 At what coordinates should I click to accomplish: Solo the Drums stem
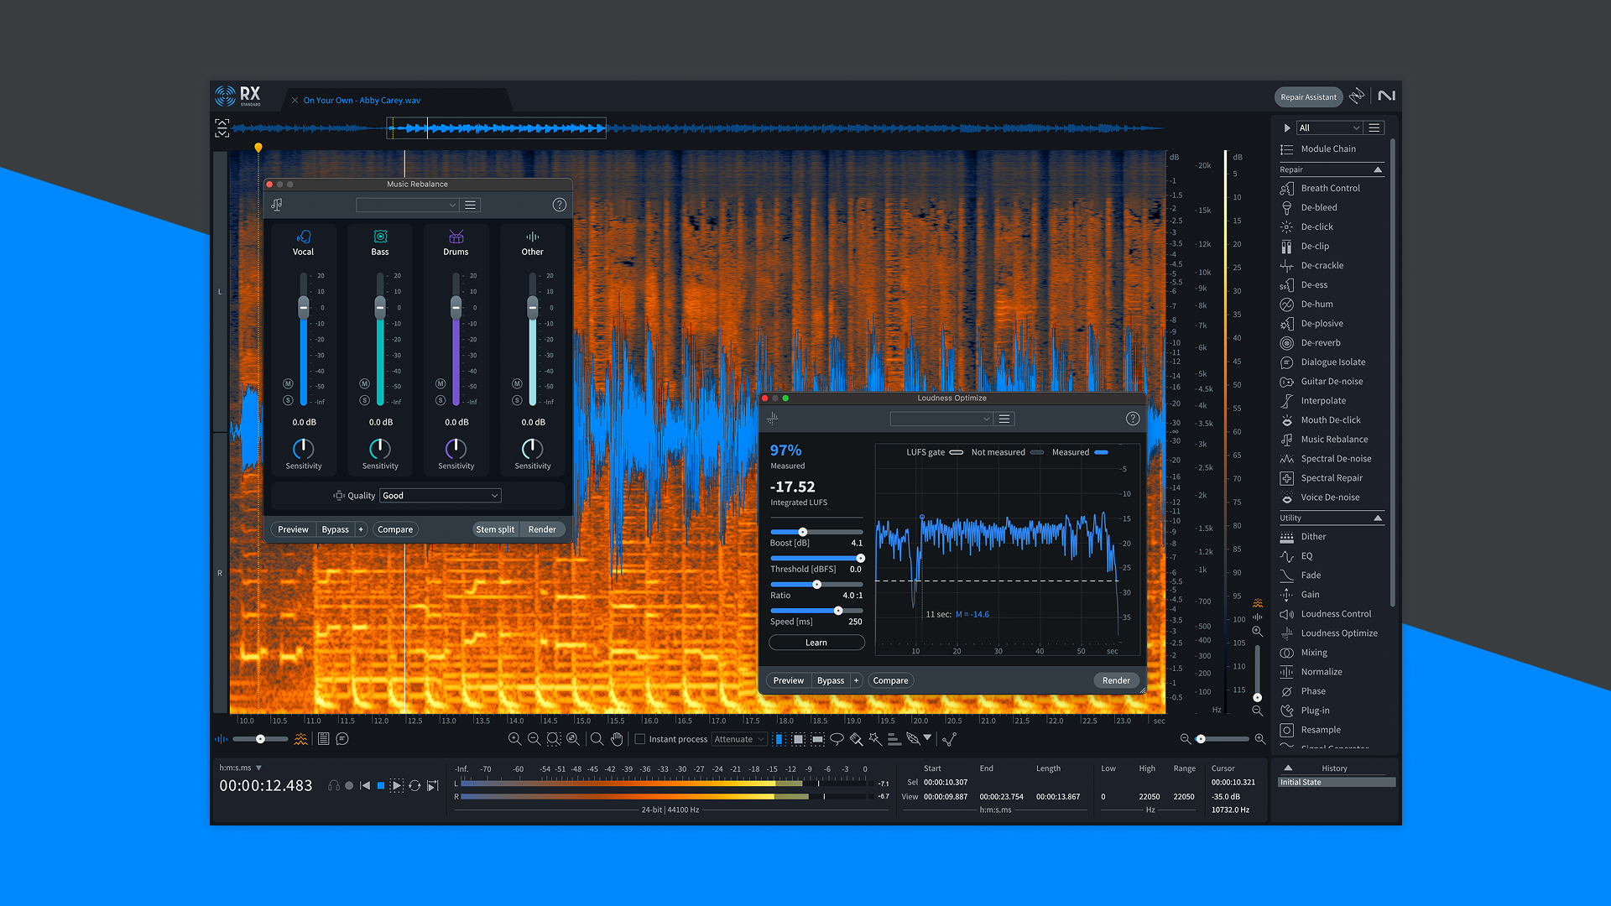pyautogui.click(x=441, y=401)
